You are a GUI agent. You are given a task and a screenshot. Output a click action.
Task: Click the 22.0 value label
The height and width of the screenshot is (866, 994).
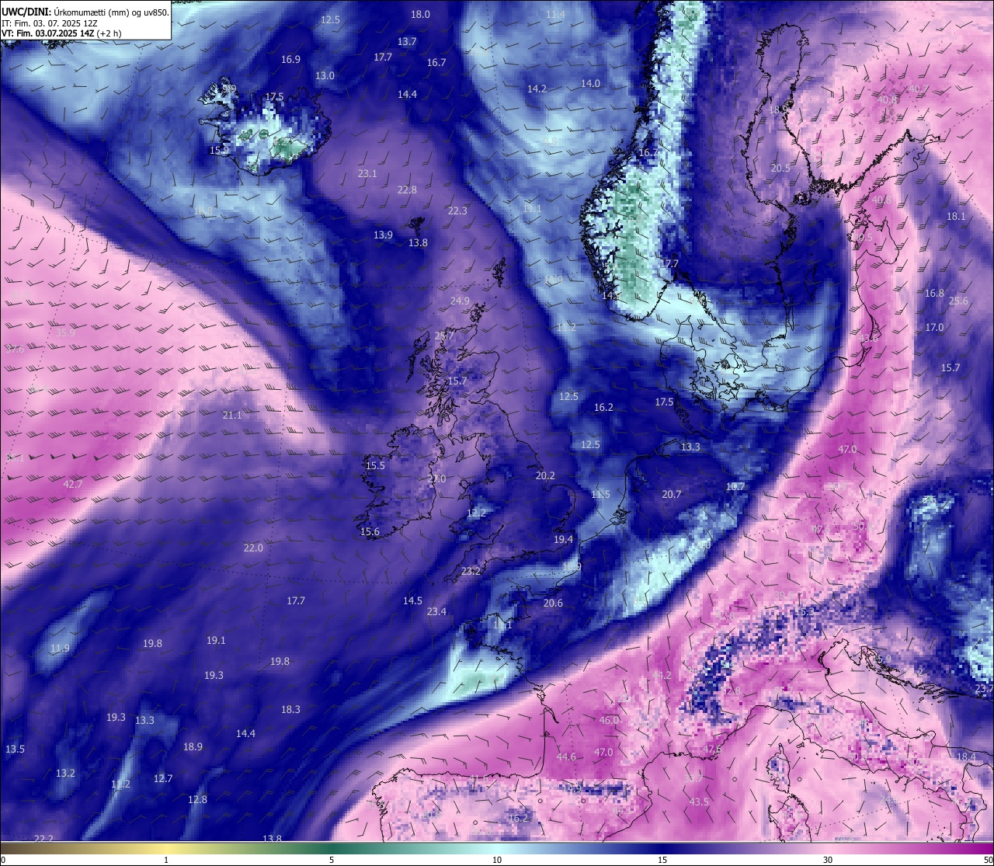pyautogui.click(x=253, y=548)
